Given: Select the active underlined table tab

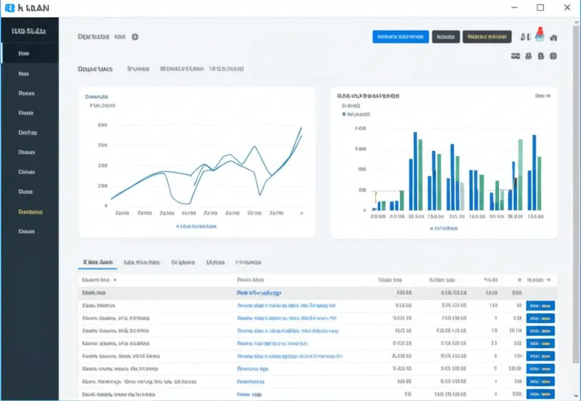Looking at the screenshot, I should pos(98,262).
